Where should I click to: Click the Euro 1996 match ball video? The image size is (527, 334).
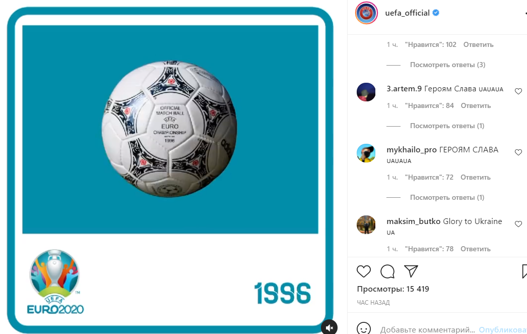pos(170,129)
